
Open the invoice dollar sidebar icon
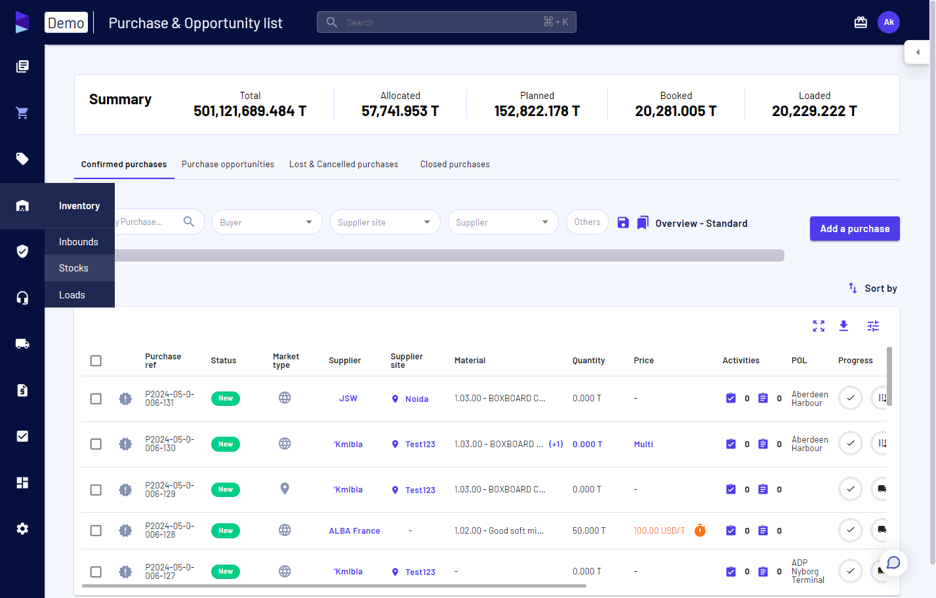pyautogui.click(x=22, y=390)
